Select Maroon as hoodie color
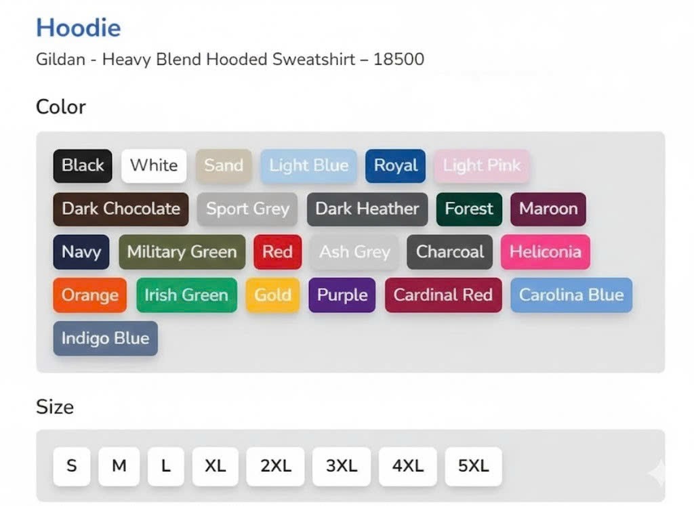 click(x=548, y=209)
